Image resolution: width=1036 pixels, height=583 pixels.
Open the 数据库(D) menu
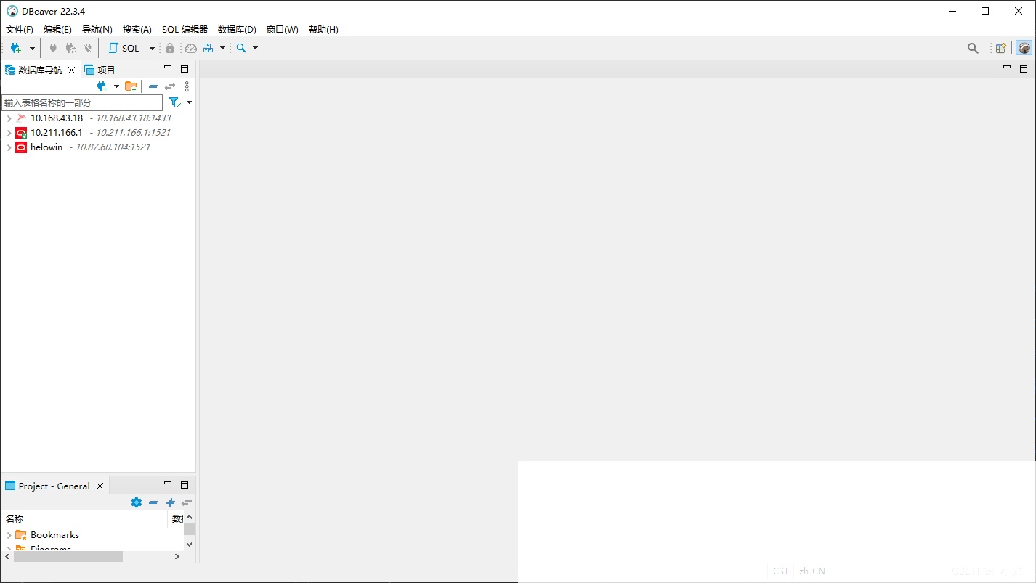tap(237, 30)
